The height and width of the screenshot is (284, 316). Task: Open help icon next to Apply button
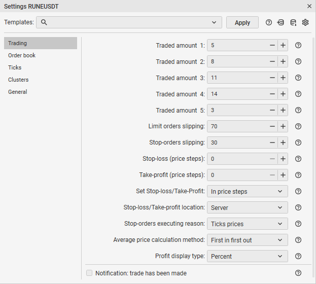(x=269, y=22)
